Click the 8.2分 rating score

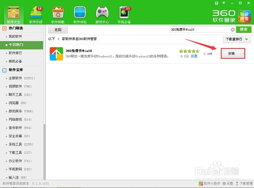185,56
